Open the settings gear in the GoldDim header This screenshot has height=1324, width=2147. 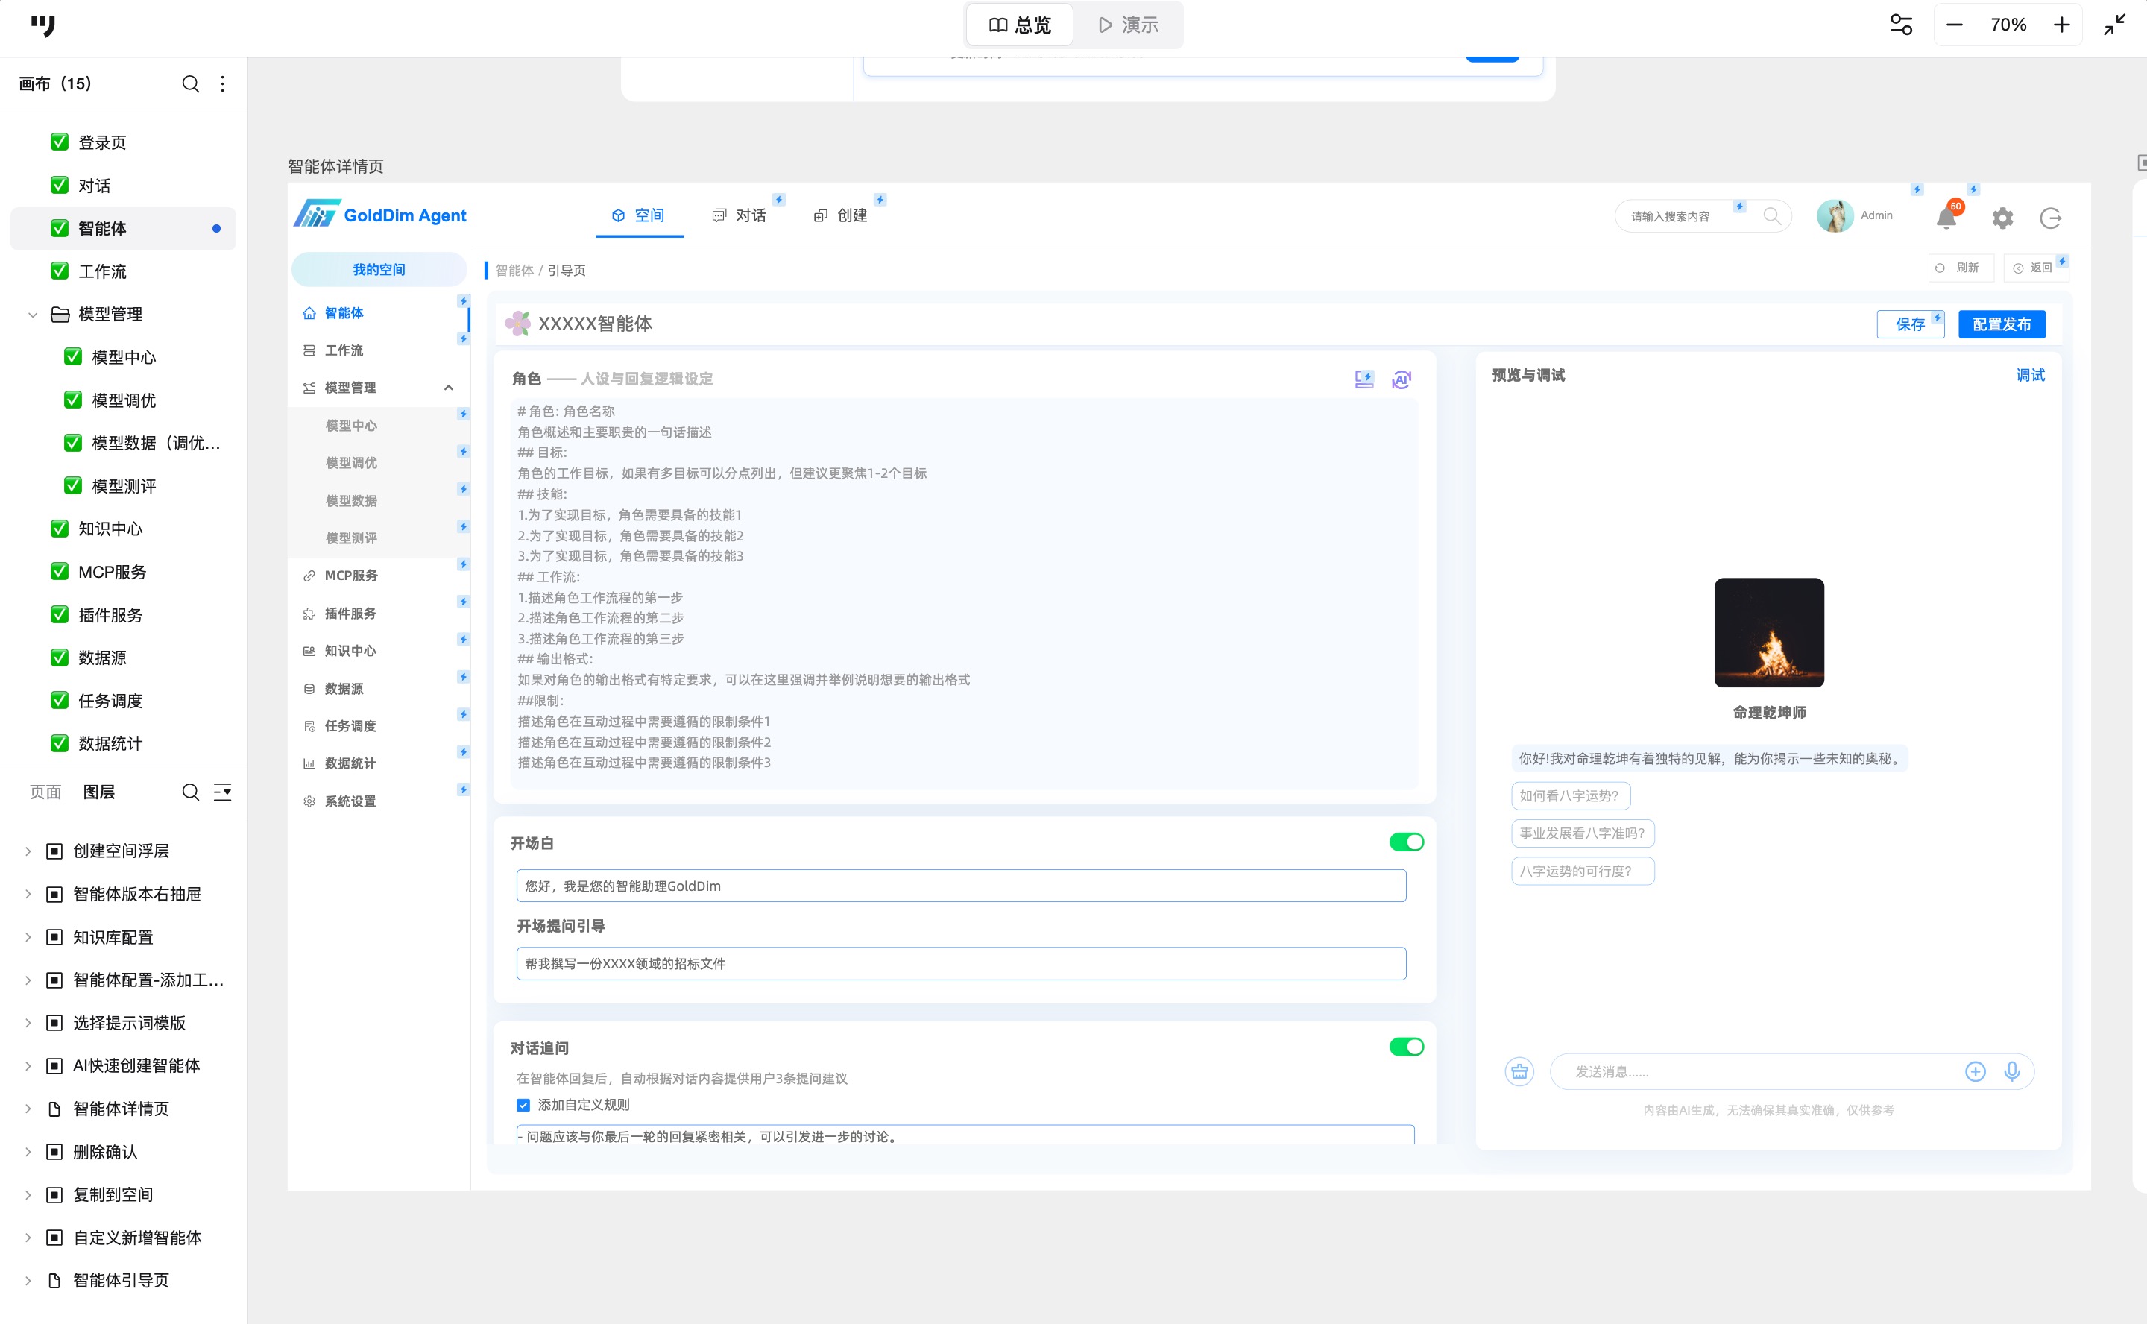(x=2002, y=218)
